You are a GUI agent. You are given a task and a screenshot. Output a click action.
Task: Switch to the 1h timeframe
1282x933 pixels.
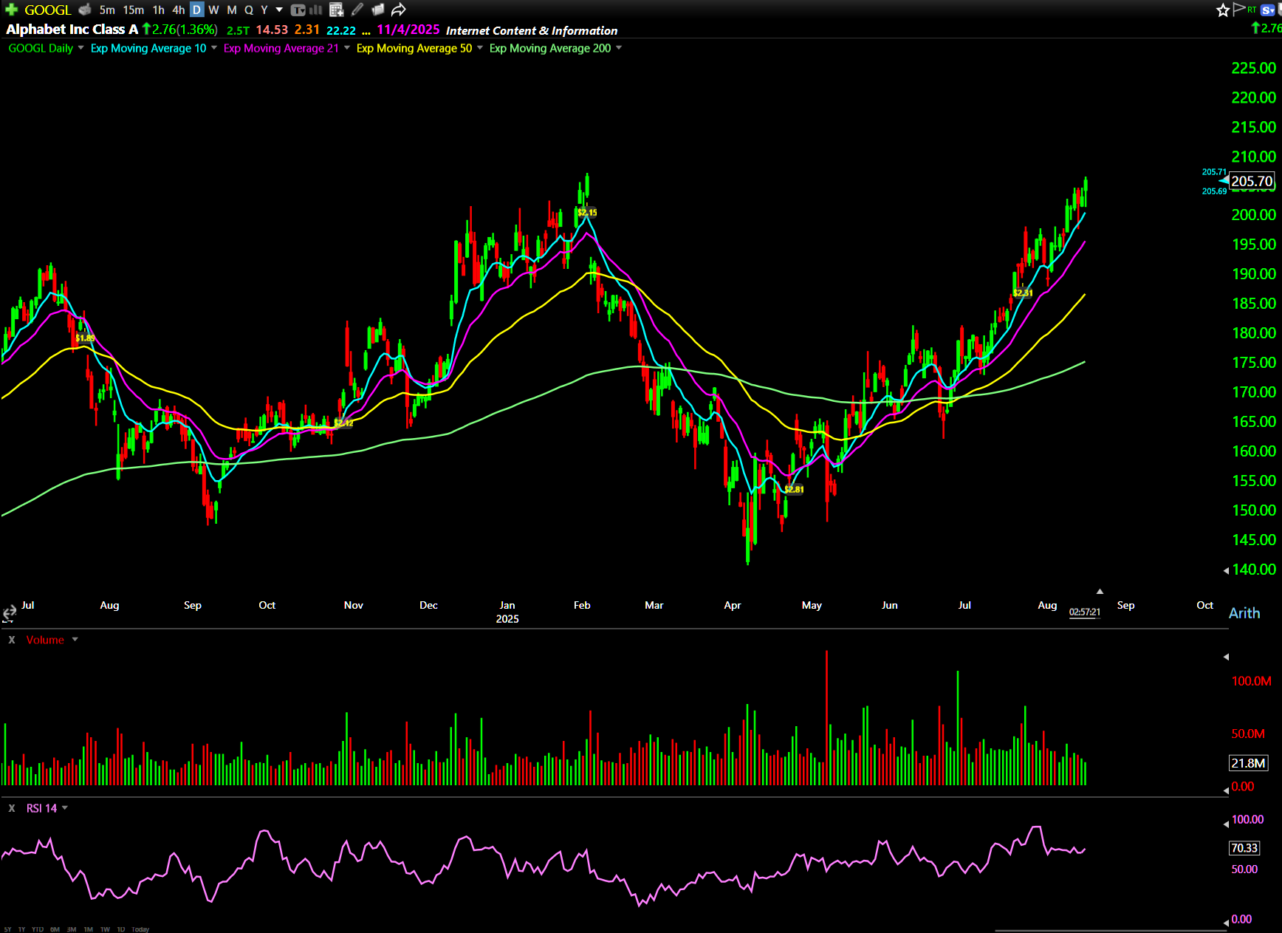(158, 10)
